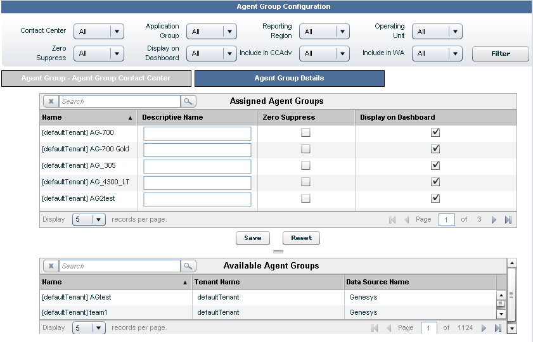Edit Descriptive Name for AG-700

point(197,134)
